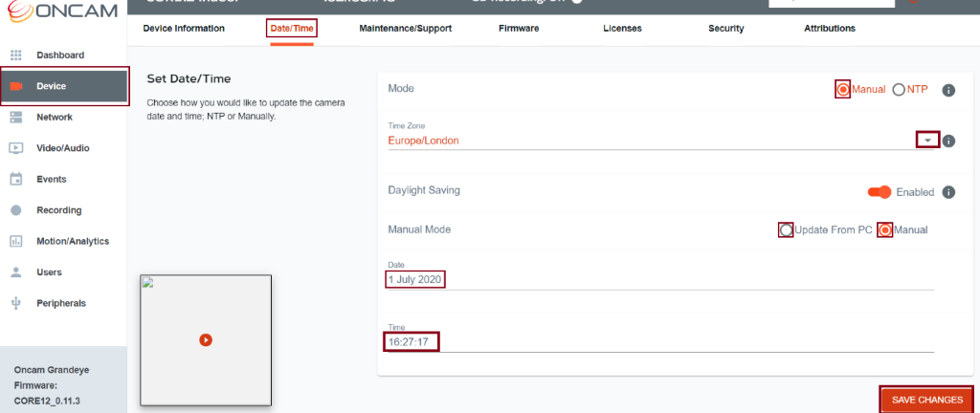Click the Device camera icon in sidebar
This screenshot has width=980, height=413.
click(17, 86)
